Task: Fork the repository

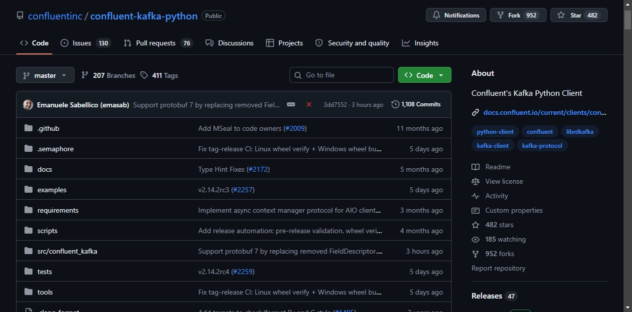Action: pyautogui.click(x=518, y=15)
